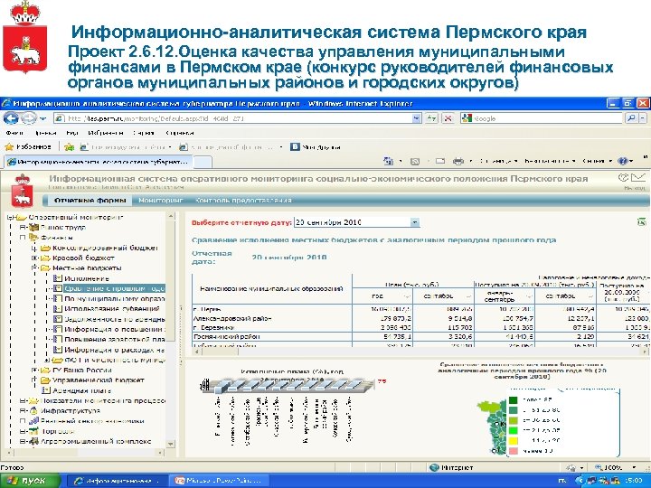Open a new blank browser tab
This screenshot has height=488, width=651.
click(x=203, y=162)
